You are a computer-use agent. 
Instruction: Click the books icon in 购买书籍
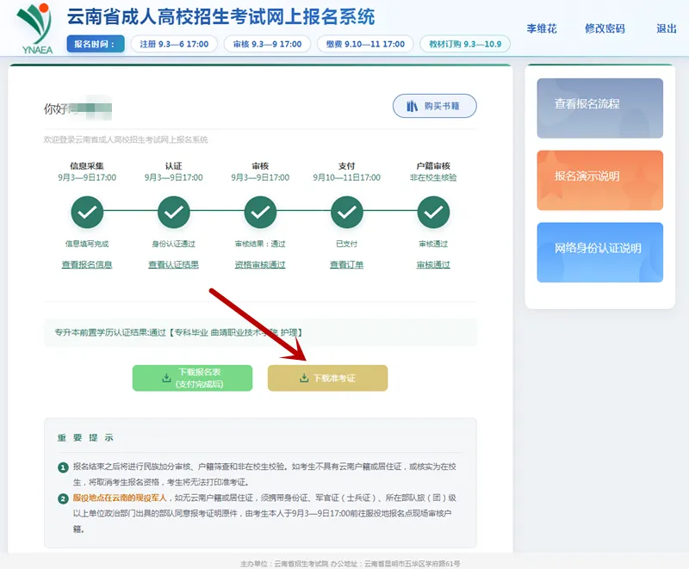click(412, 106)
